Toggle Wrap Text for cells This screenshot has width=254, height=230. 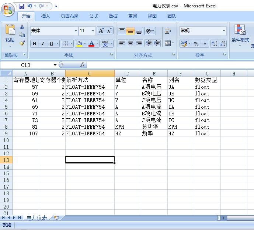(x=168, y=31)
